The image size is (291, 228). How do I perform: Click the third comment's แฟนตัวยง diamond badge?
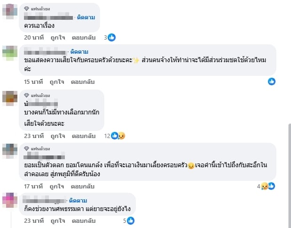(x=26, y=95)
